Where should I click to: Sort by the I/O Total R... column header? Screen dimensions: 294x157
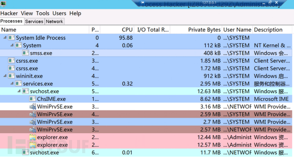pos(152,30)
